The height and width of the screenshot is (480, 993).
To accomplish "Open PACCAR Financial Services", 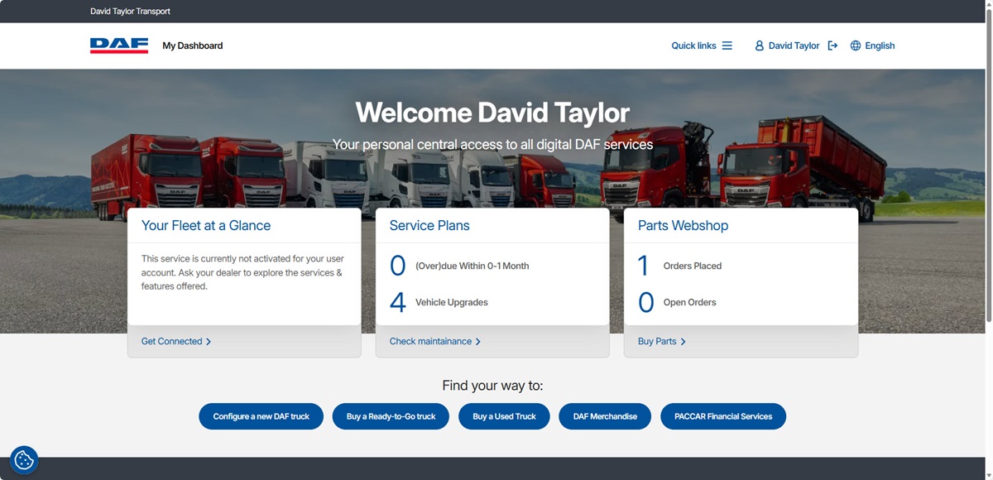I will [x=723, y=416].
